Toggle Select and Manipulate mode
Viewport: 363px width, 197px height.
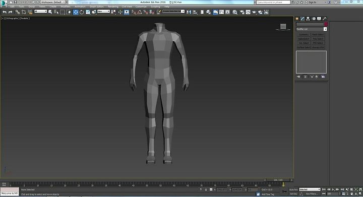coord(120,12)
